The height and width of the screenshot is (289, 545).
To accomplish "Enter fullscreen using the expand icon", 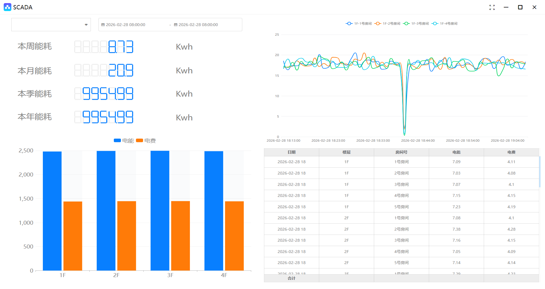I will tap(492, 7).
